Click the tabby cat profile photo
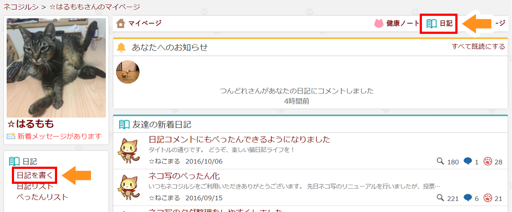This screenshot has height=212, width=512. (56, 68)
